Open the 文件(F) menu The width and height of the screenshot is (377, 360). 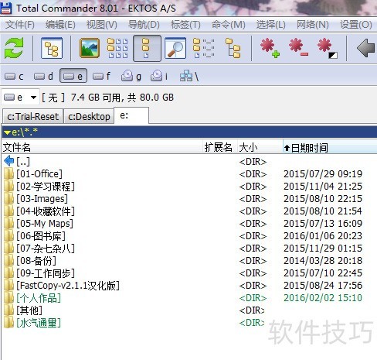(x=20, y=25)
